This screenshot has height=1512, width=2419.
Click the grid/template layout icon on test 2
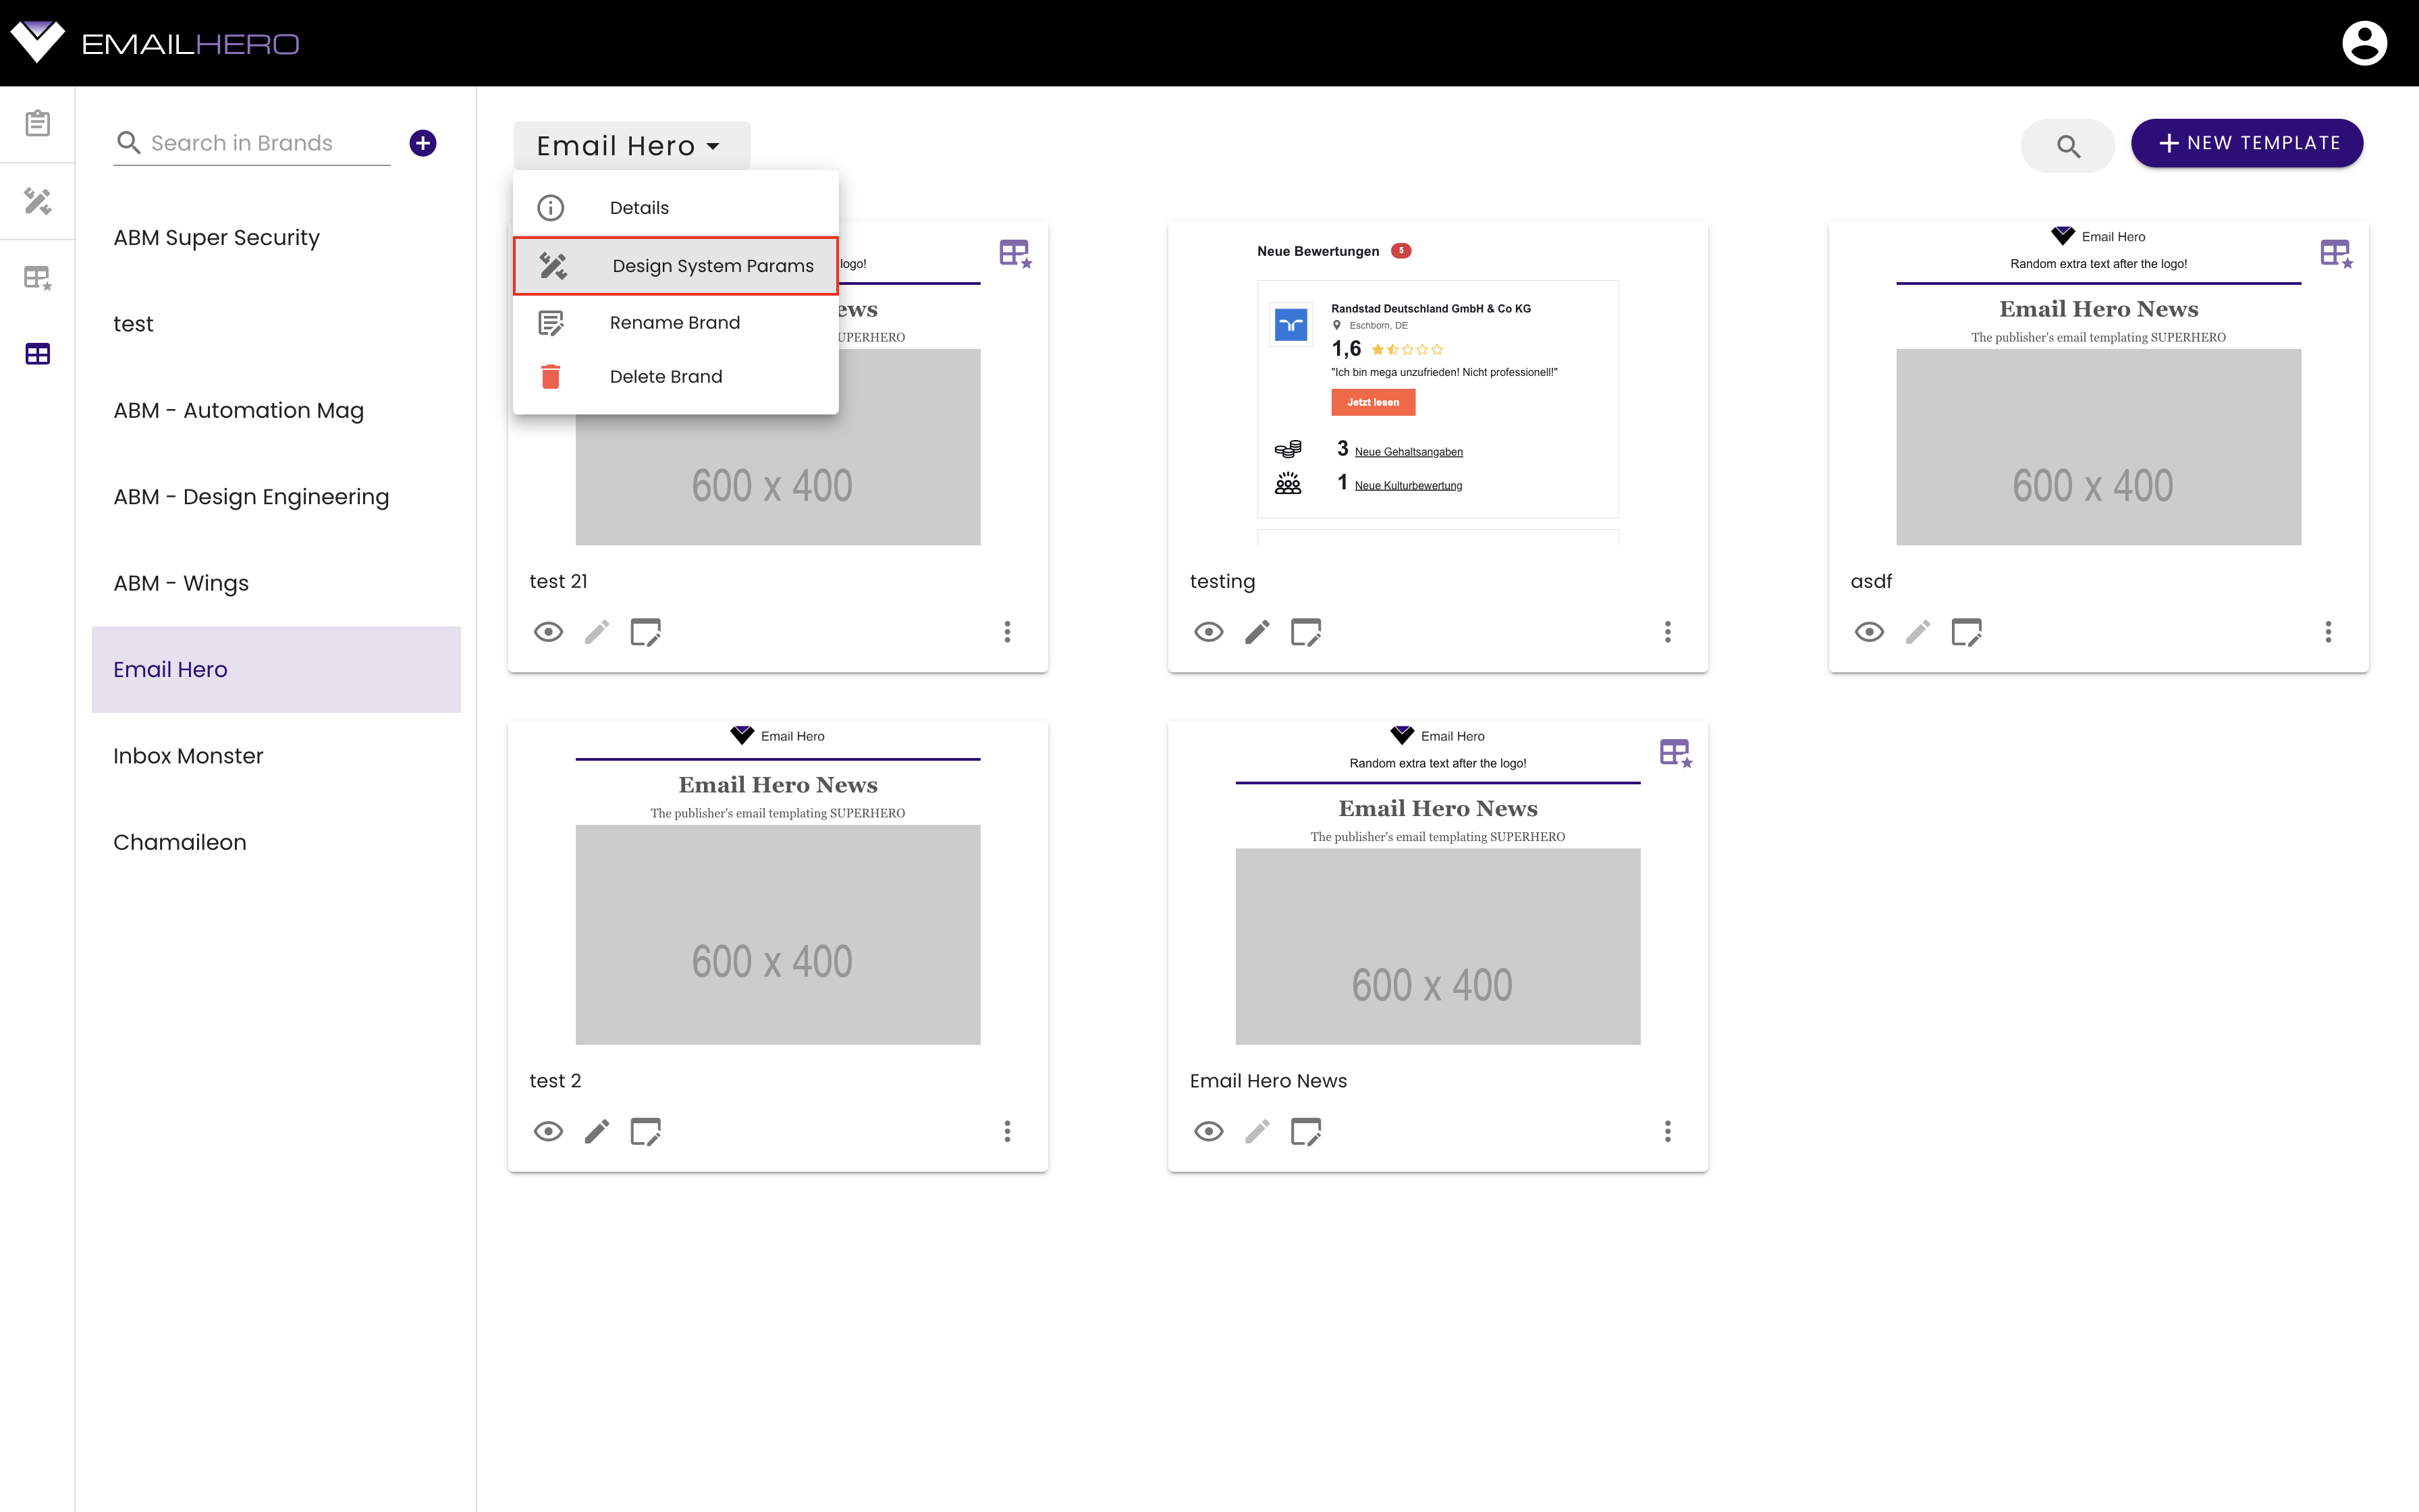click(x=646, y=1132)
